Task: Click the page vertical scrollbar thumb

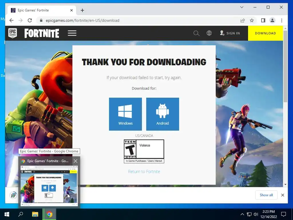Action: [285, 66]
